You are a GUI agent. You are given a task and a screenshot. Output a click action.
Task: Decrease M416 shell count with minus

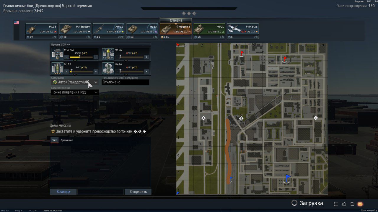(x=117, y=71)
